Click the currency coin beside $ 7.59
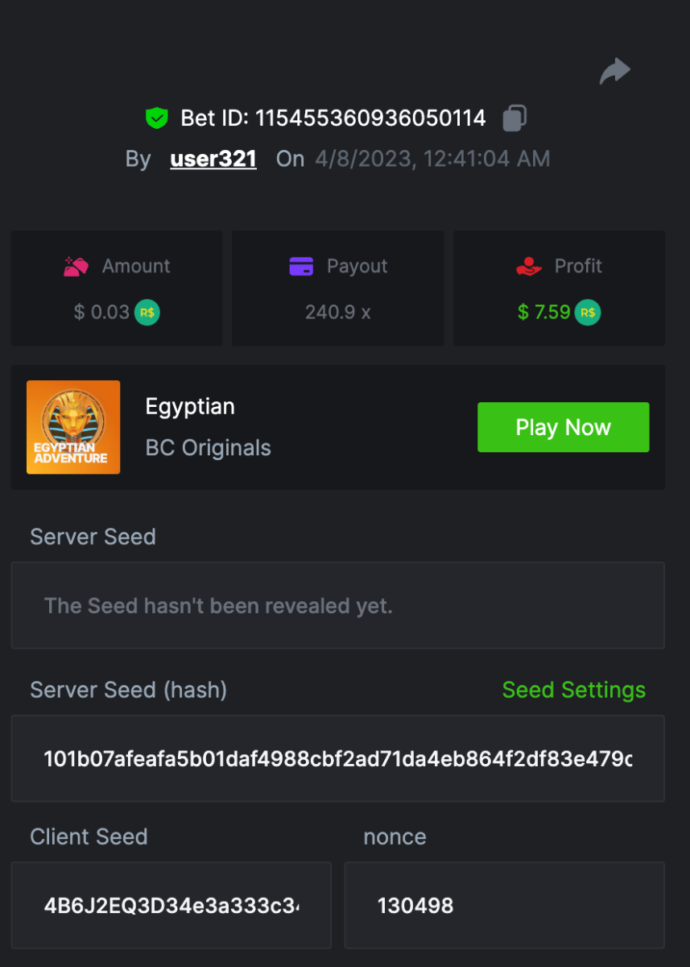This screenshot has width=690, height=967. tap(588, 313)
